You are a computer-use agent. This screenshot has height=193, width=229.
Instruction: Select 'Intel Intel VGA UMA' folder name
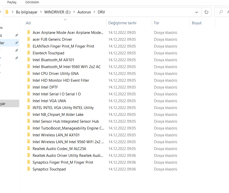pos(49,101)
